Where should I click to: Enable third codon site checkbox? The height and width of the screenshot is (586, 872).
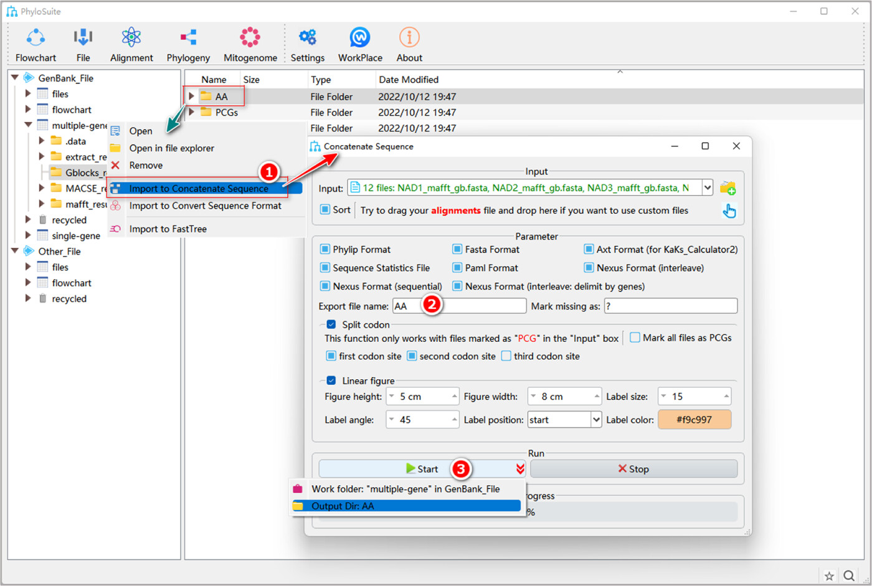(506, 356)
